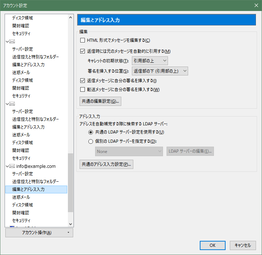Click the 共通のアドレス入力設定 button
The image size is (262, 255).
106,164
